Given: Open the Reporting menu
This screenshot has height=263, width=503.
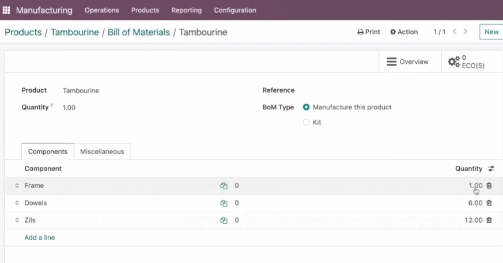Looking at the screenshot, I should click(186, 10).
